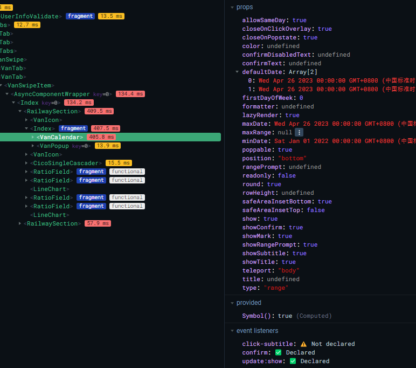Click the showConfirm true value
The width and height of the screenshot is (416, 368).
click(296, 228)
